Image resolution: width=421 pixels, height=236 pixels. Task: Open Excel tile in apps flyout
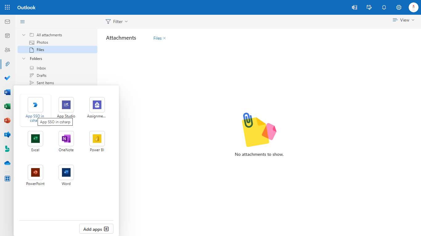[x=35, y=142]
